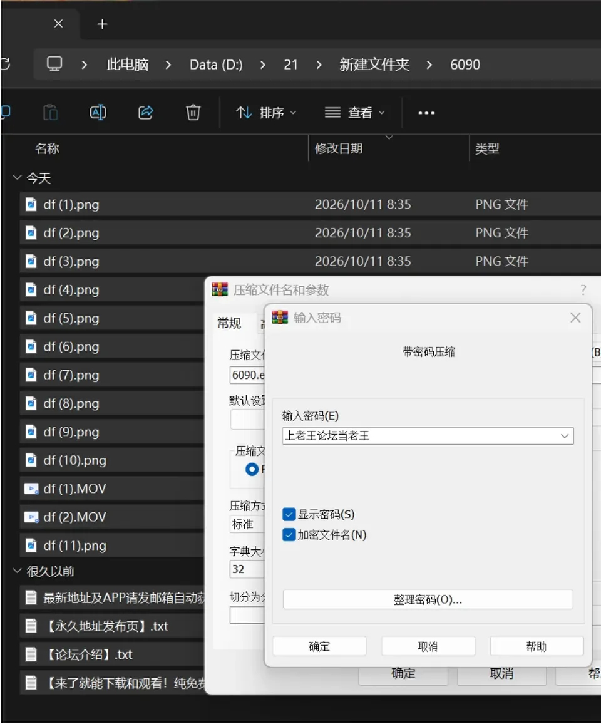Select the df (7).png file row

tap(112, 375)
